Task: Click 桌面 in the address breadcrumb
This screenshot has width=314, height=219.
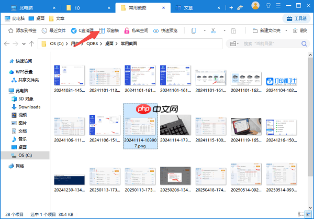Action: (x=109, y=43)
